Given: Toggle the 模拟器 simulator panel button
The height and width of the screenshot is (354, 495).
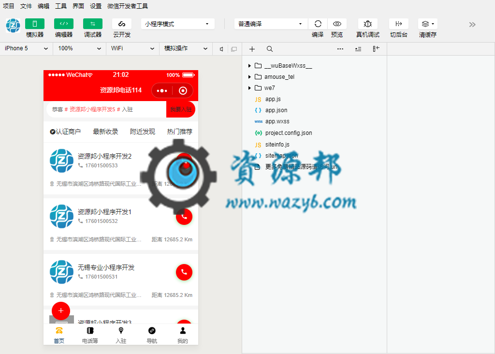Looking at the screenshot, I should coord(35,24).
